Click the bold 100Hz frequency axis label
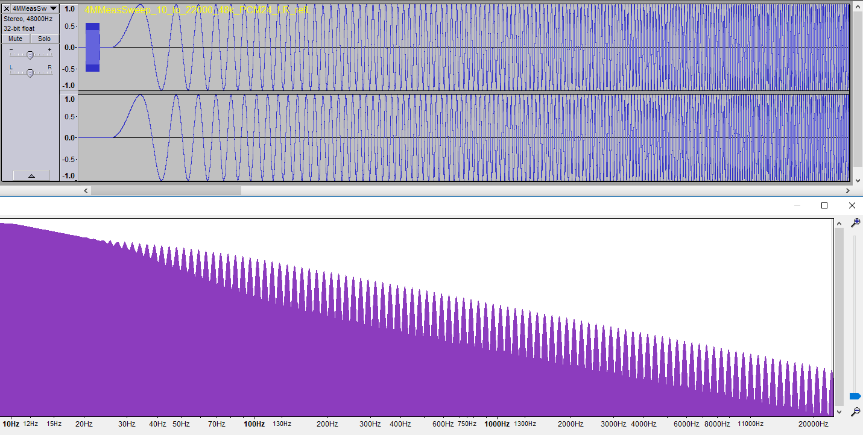Image resolution: width=863 pixels, height=435 pixels. (254, 424)
